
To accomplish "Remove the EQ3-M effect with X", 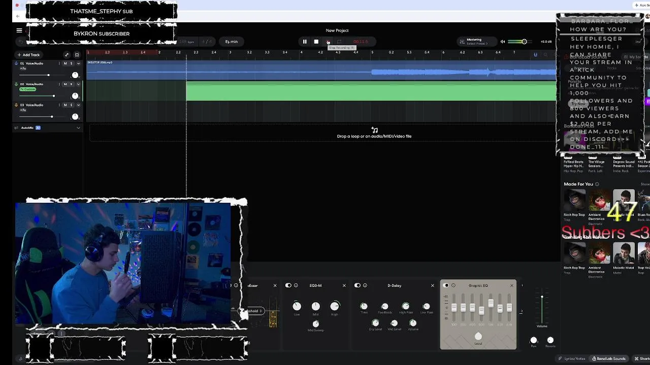I will 344,285.
